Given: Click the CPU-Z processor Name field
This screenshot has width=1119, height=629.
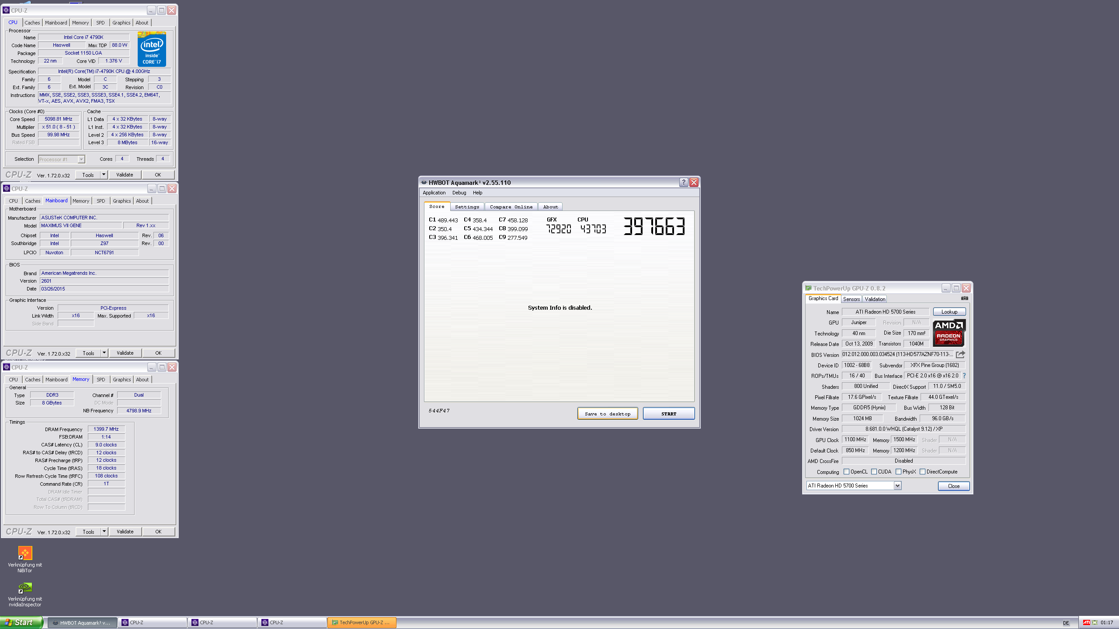Looking at the screenshot, I should (x=83, y=37).
